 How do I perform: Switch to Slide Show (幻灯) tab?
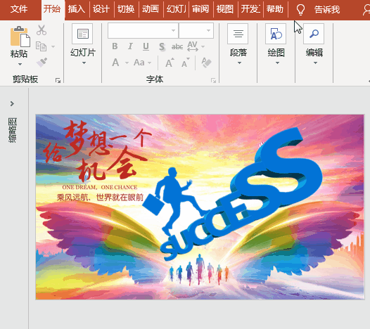[x=176, y=9]
